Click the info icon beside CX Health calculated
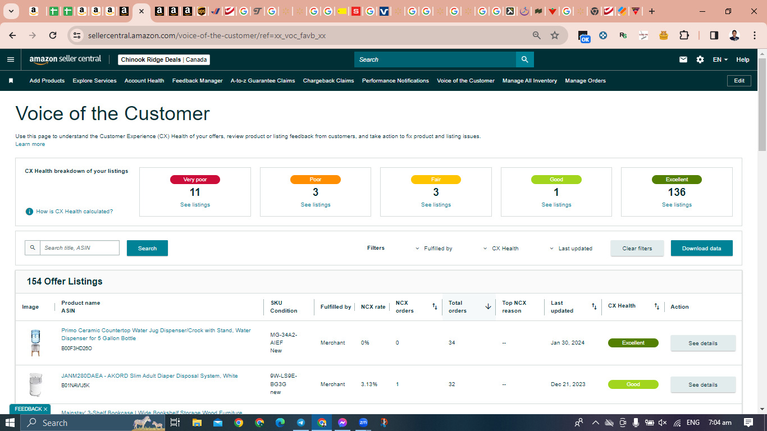Screen dimensions: 767x431 29,212
